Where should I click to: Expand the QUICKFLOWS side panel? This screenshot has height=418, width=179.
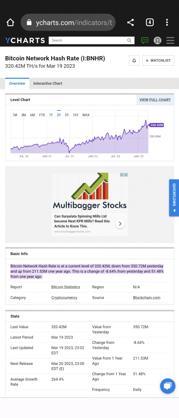pyautogui.click(x=174, y=198)
